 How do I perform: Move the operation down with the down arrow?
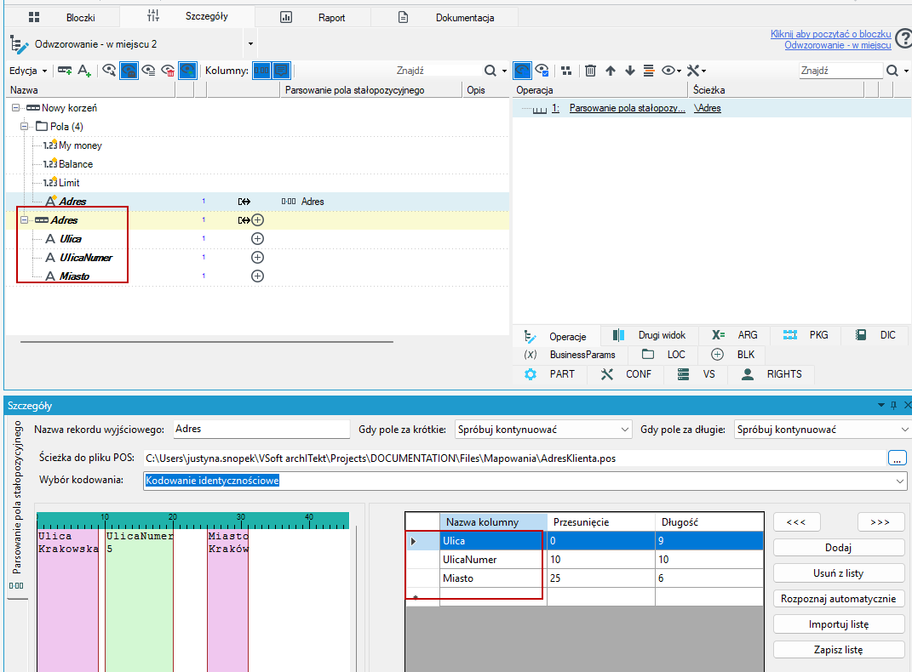[630, 71]
